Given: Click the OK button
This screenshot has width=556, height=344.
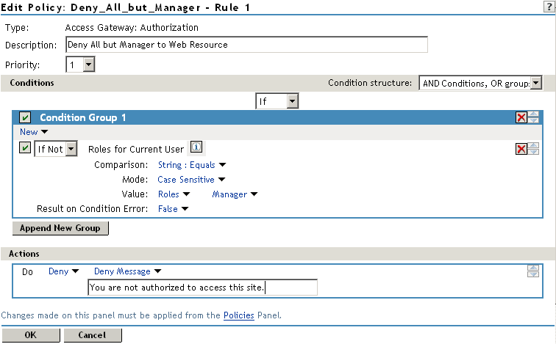Looking at the screenshot, I should click(x=31, y=335).
